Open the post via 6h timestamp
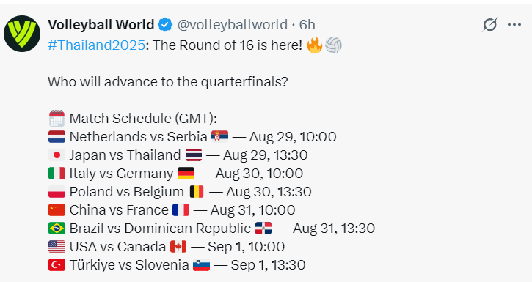The image size is (532, 282). coord(307,25)
